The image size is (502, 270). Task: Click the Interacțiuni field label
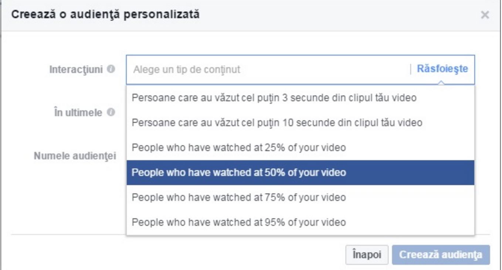click(x=76, y=69)
